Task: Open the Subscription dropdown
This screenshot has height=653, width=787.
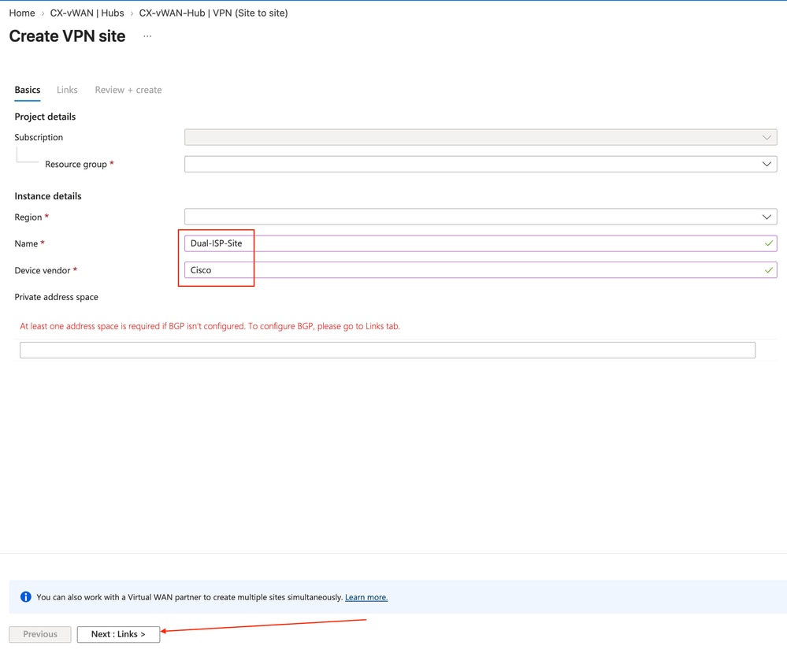Action: pyautogui.click(x=481, y=137)
